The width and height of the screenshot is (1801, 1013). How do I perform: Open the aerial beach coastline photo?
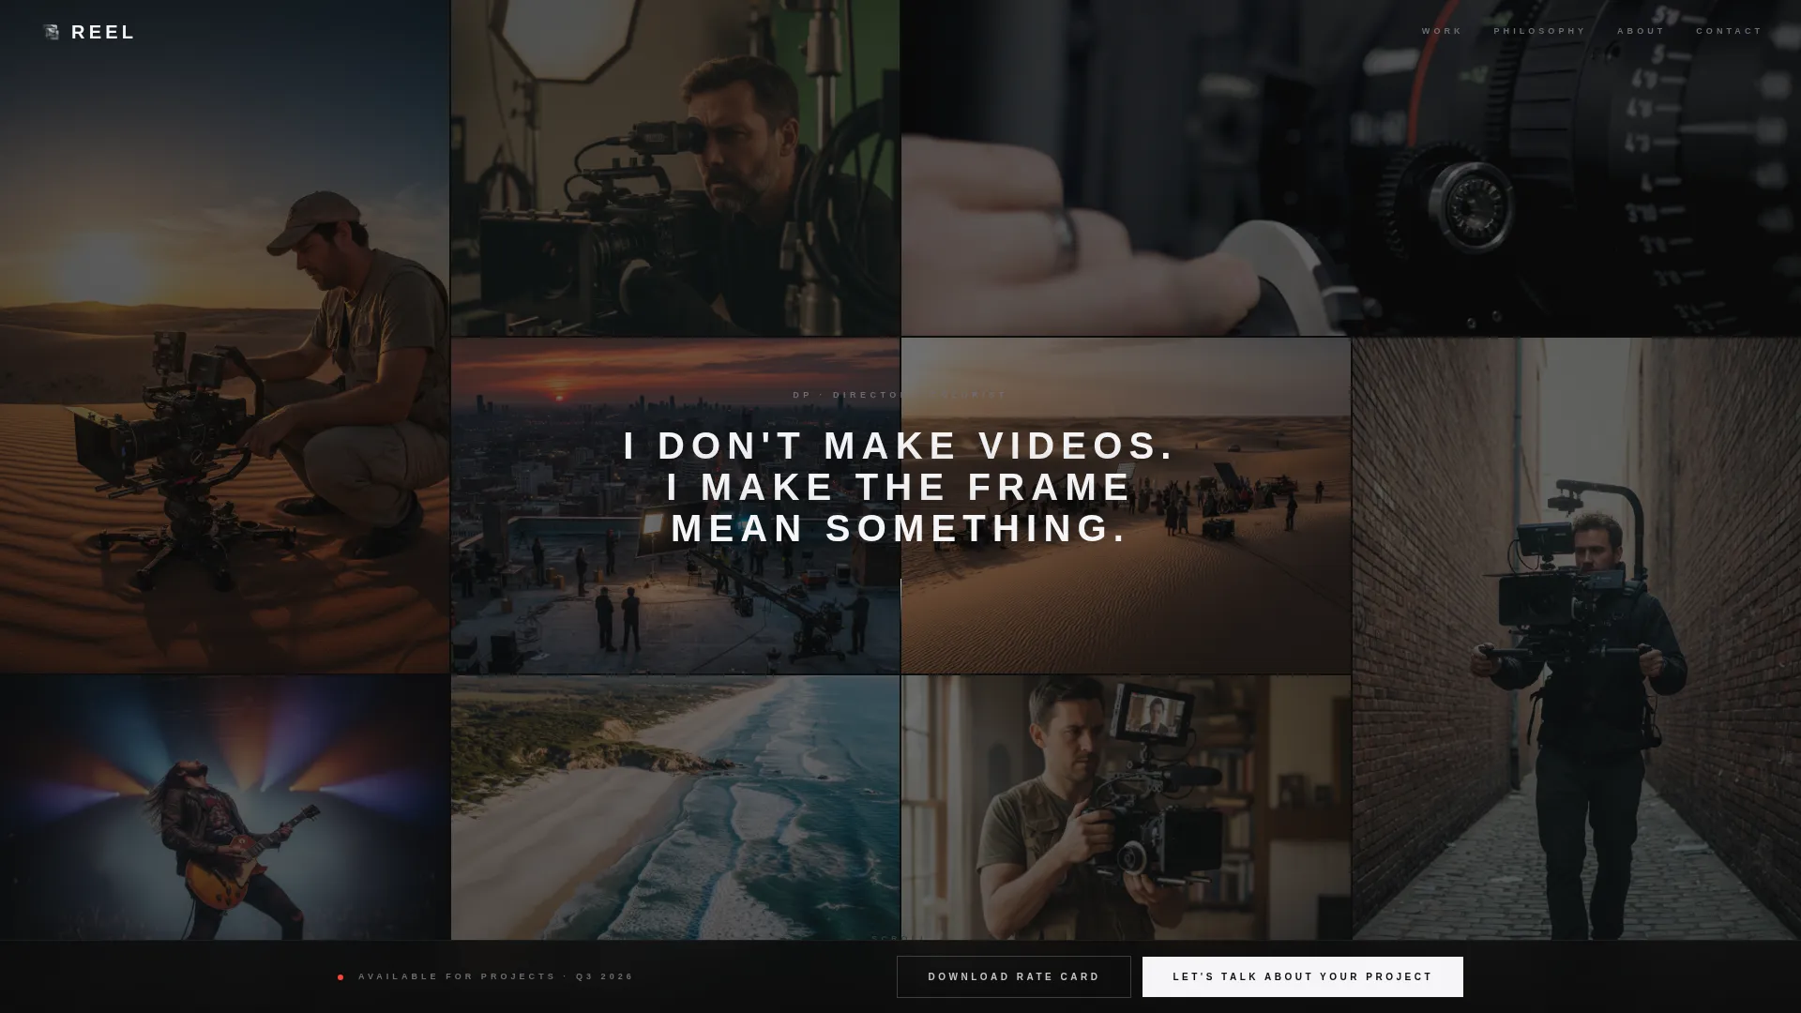(675, 808)
